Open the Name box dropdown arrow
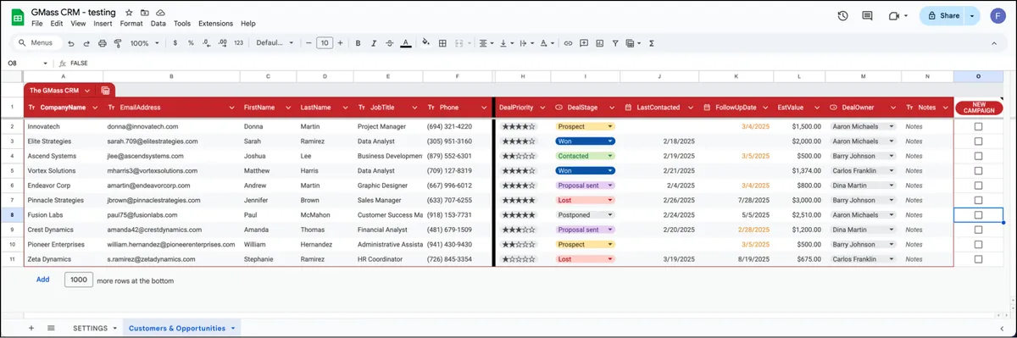1017x338 pixels. 46,64
